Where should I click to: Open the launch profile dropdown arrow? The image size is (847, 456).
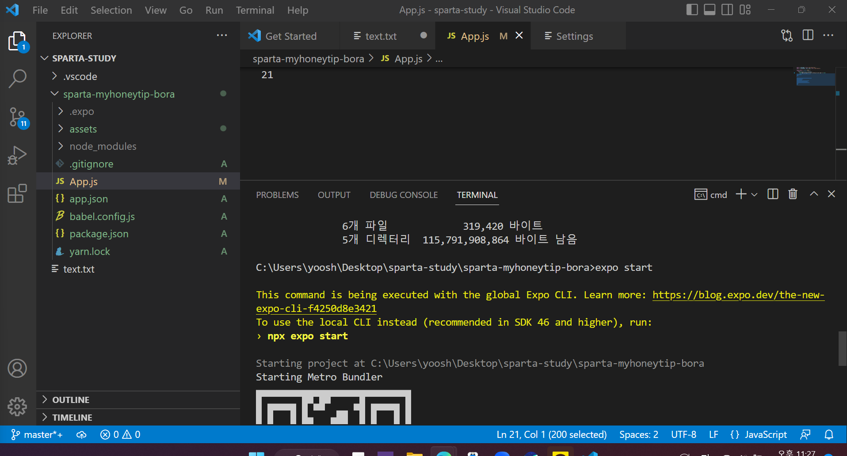(754, 194)
